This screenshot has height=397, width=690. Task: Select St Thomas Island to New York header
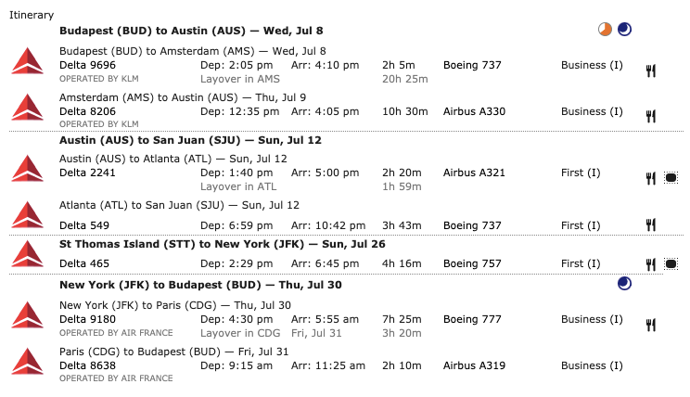pyautogui.click(x=223, y=244)
